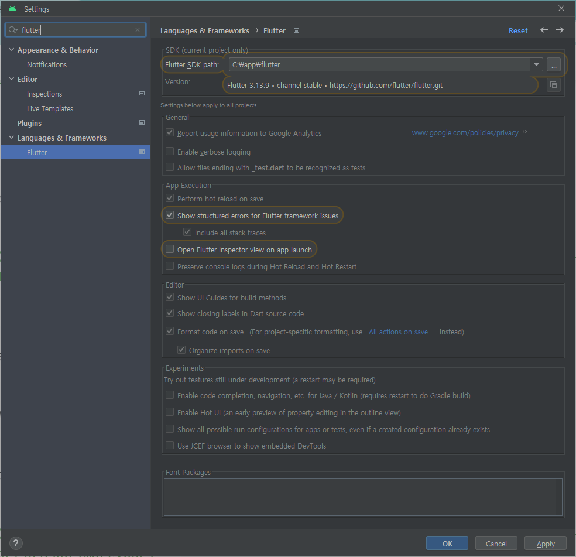Open the Flutter SDK path dropdown arrow

[x=536, y=64]
